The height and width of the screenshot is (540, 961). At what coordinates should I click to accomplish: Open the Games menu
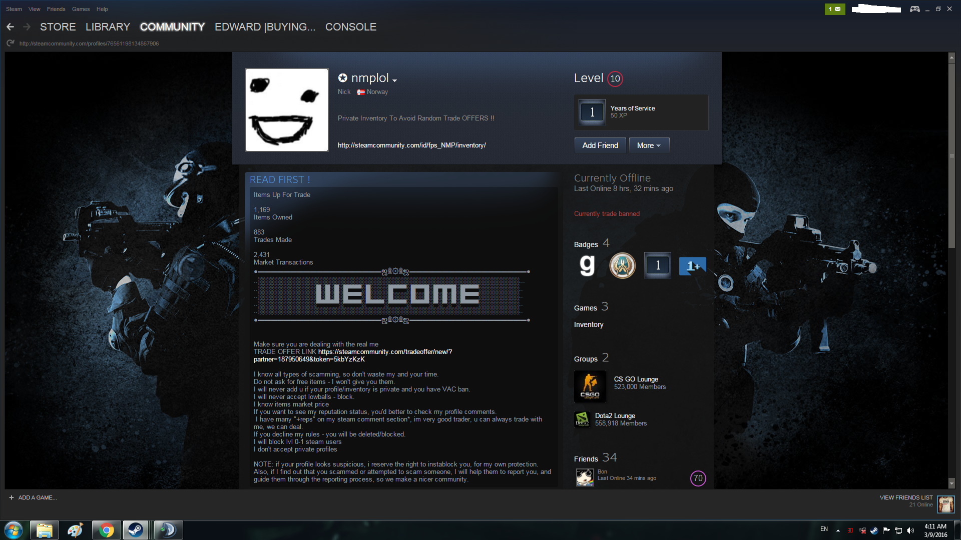click(81, 9)
